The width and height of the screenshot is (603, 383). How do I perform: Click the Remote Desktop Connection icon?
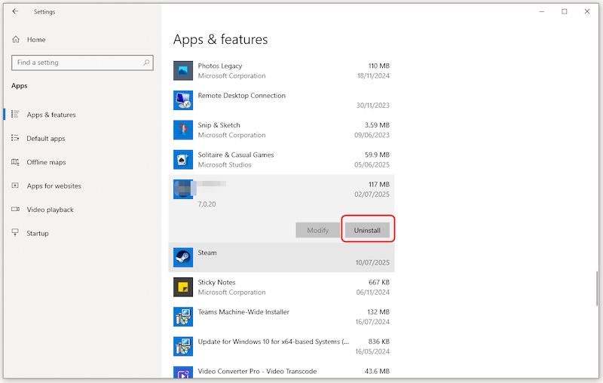pos(183,100)
